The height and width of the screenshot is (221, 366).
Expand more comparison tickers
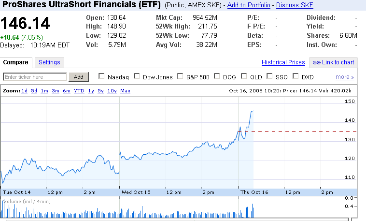[x=345, y=77]
